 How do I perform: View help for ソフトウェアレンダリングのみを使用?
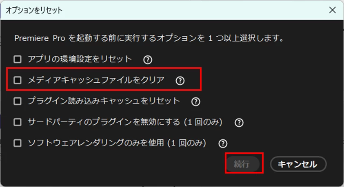pos(223,144)
